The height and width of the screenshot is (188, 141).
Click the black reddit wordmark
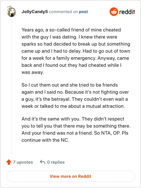pyautogui.click(x=127, y=12)
